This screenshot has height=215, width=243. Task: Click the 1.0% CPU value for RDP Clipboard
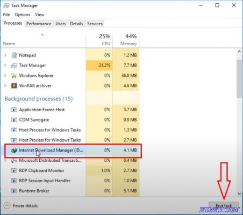[105, 170]
